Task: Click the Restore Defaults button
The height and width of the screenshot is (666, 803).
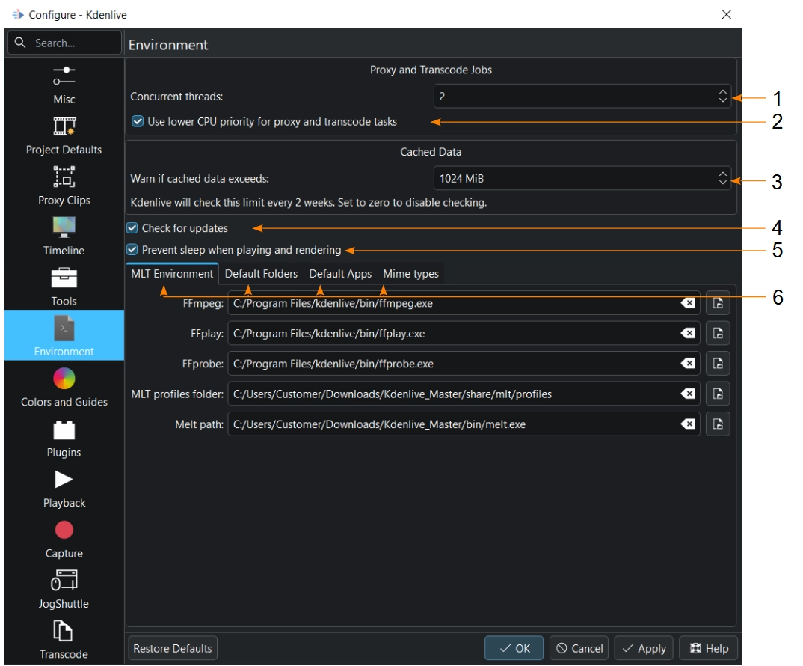Action: tap(173, 648)
